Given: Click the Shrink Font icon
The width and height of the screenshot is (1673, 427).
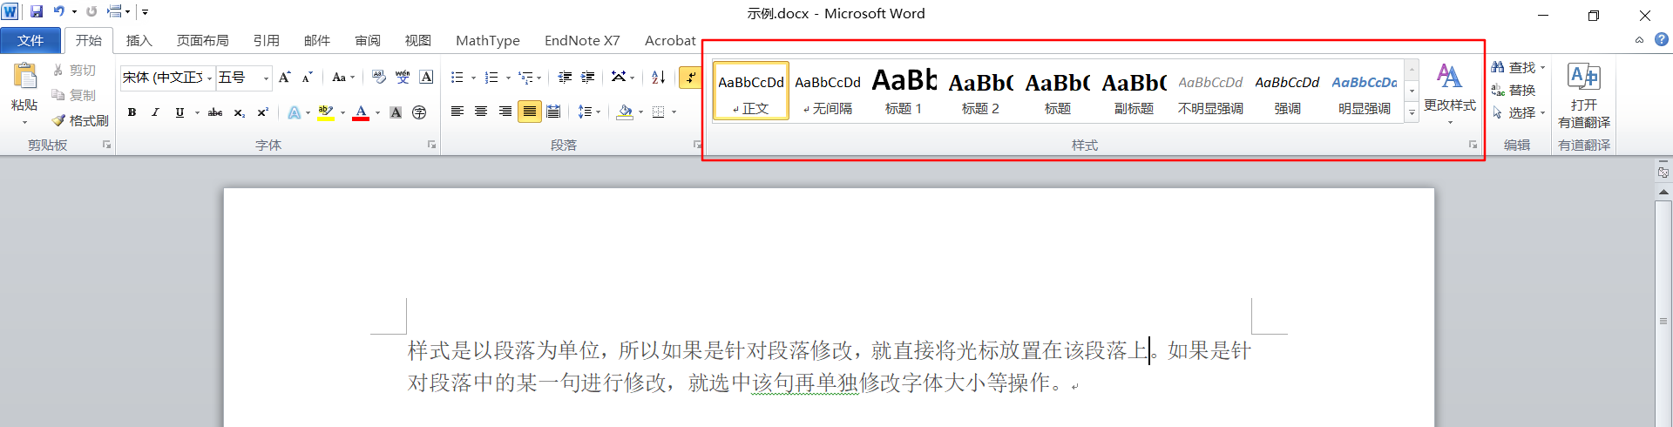Looking at the screenshot, I should click(308, 78).
